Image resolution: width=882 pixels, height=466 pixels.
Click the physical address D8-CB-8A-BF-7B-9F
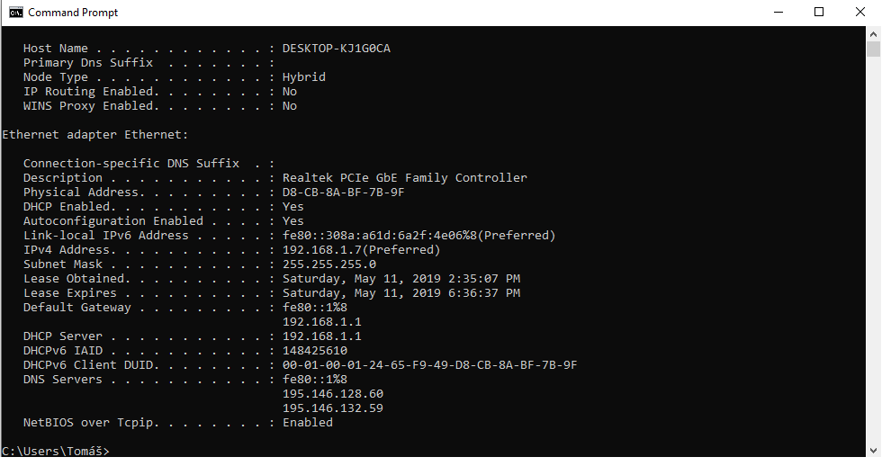tap(343, 193)
